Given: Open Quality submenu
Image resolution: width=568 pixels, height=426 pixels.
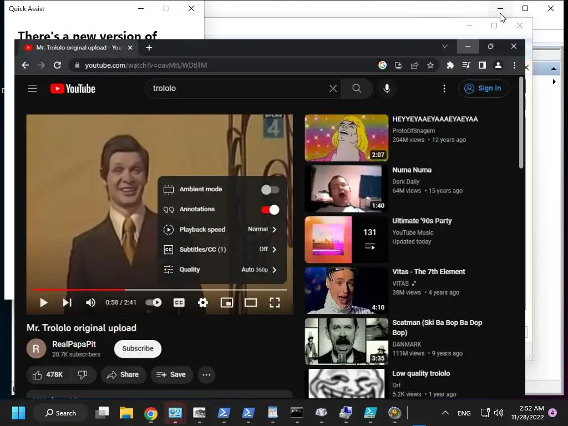Looking at the screenshot, I should pyautogui.click(x=222, y=270).
